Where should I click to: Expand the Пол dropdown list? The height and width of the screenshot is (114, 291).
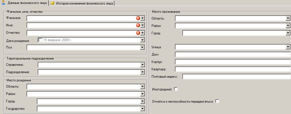click(x=142, y=48)
